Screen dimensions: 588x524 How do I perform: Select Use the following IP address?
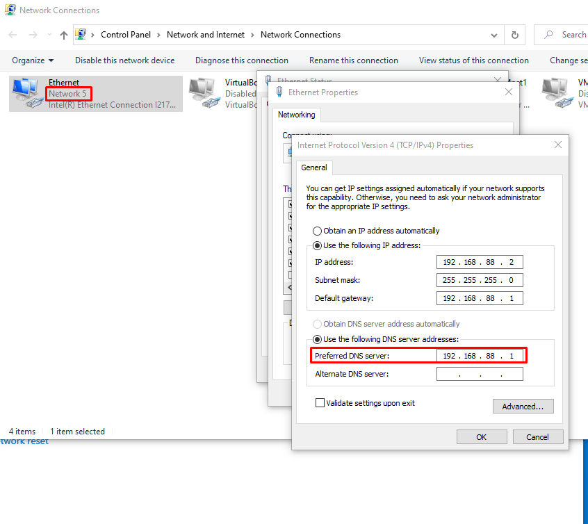point(318,245)
